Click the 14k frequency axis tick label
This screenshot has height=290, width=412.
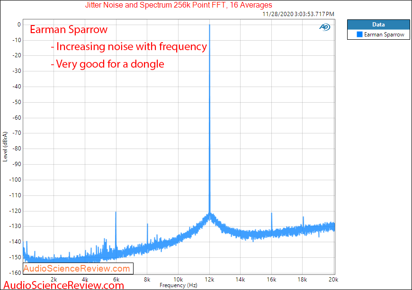pyautogui.click(x=240, y=280)
